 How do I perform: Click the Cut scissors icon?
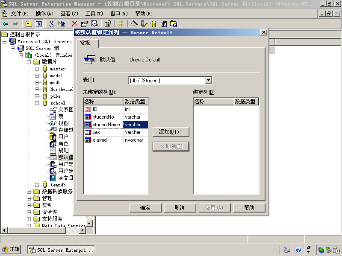51,24
